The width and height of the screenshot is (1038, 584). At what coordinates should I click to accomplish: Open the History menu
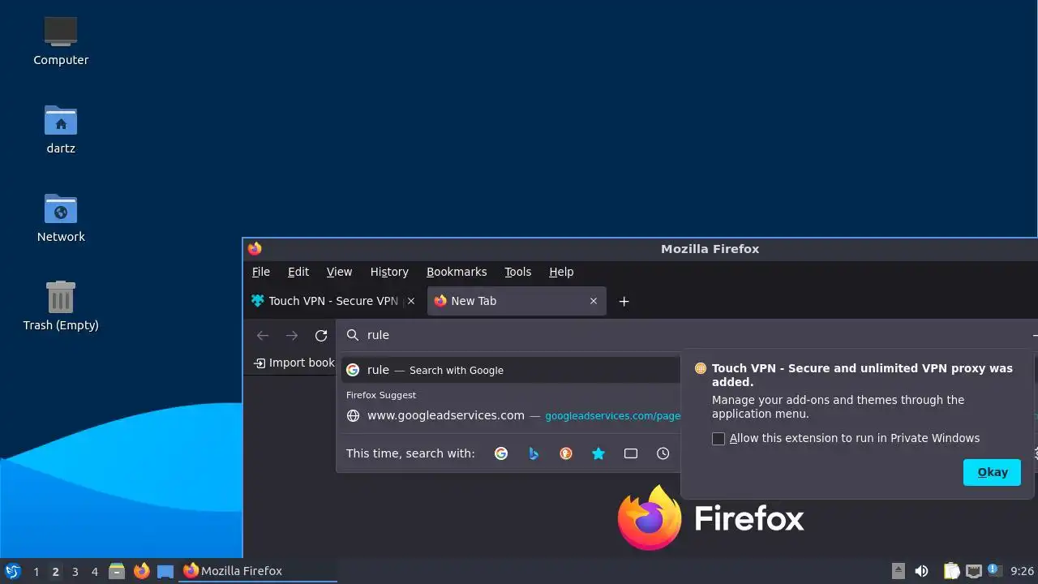[389, 272]
